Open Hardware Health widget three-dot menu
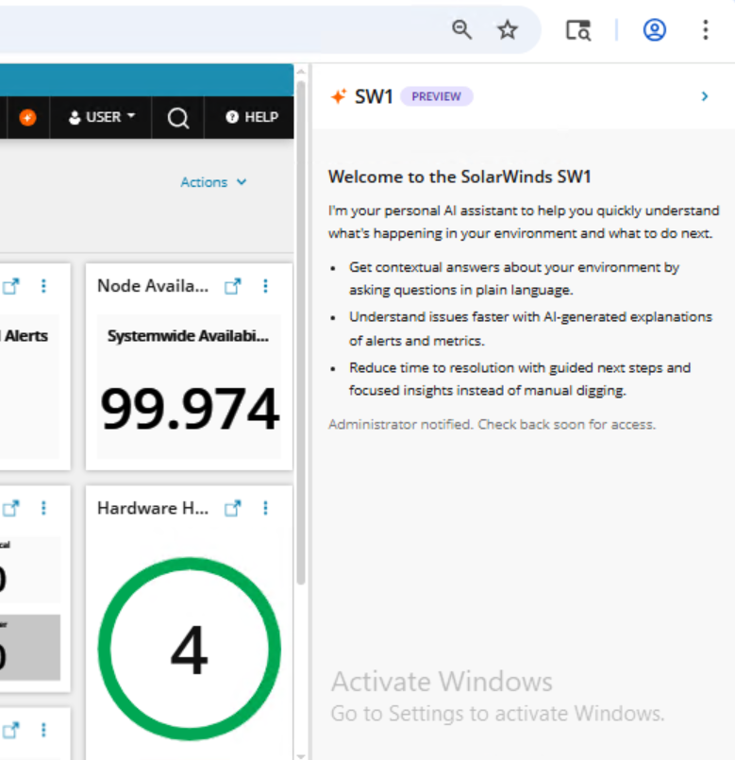The image size is (735, 760). [x=265, y=508]
